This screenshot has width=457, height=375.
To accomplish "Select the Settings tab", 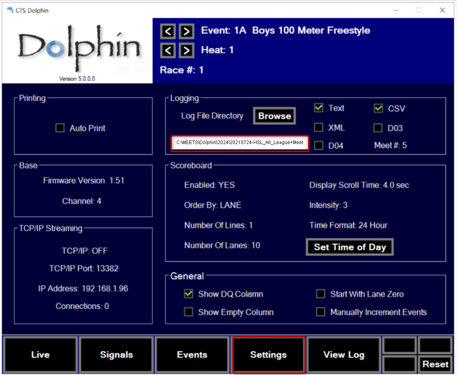I will [268, 354].
